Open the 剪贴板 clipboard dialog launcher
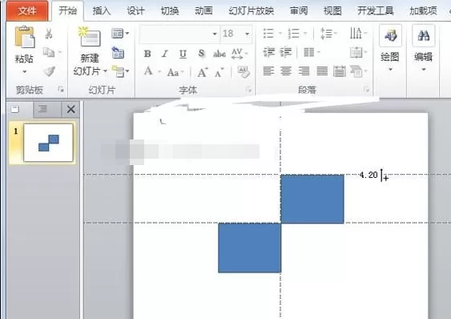The image size is (451, 319). tap(61, 90)
